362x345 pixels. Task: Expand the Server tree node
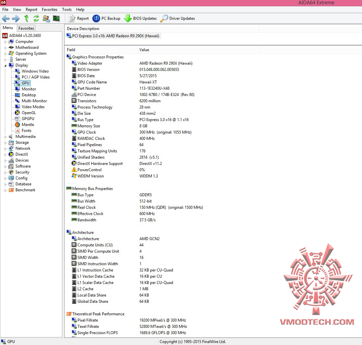pos(5,60)
